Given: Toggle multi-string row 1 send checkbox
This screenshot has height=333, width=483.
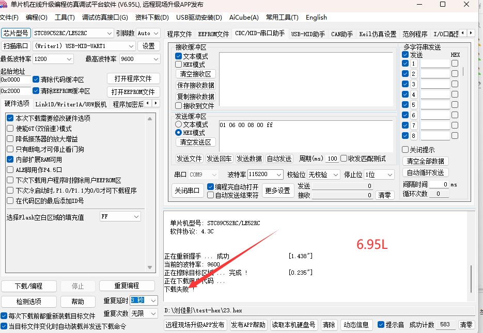Looking at the screenshot, I should (x=406, y=64).
